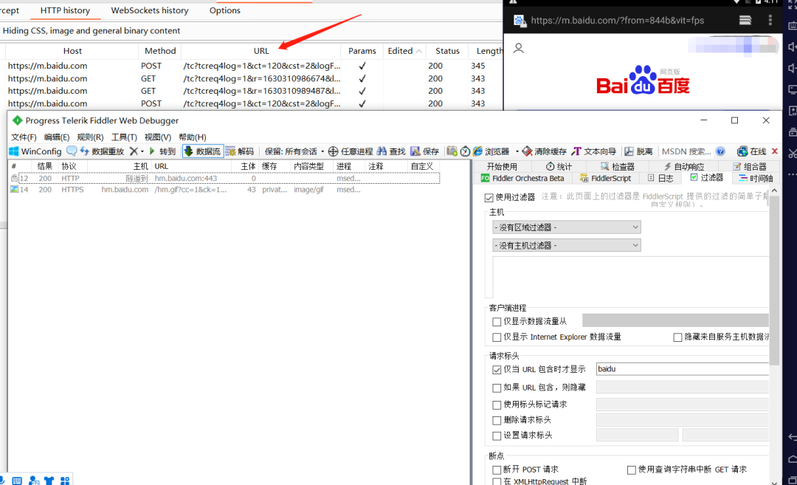
Task: Open the 没有主机过滤器 dropdown
Action: 566,246
